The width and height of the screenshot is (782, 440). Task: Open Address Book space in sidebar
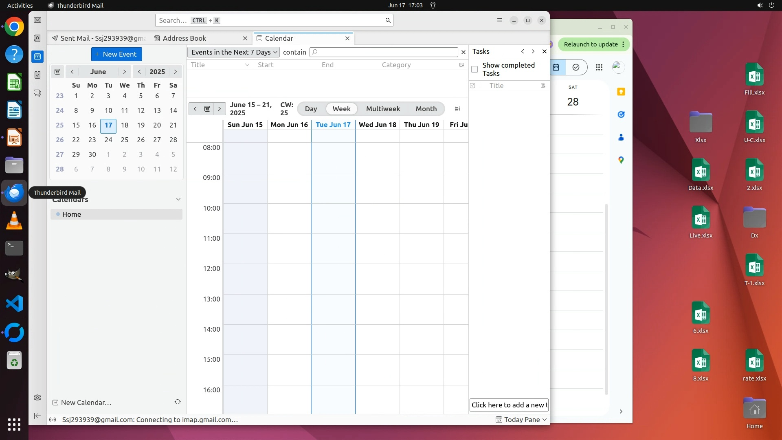tap(37, 38)
